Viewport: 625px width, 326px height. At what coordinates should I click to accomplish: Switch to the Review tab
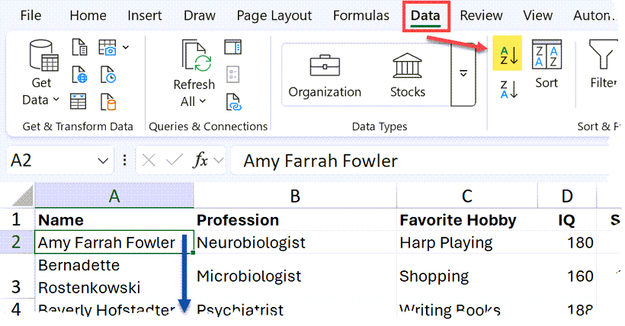[x=481, y=15]
